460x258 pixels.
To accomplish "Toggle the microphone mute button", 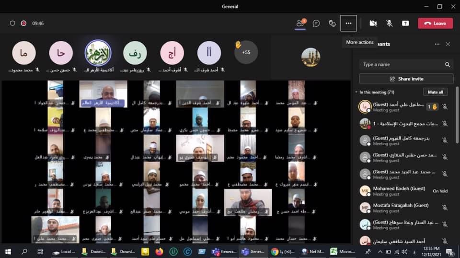I will (x=389, y=23).
